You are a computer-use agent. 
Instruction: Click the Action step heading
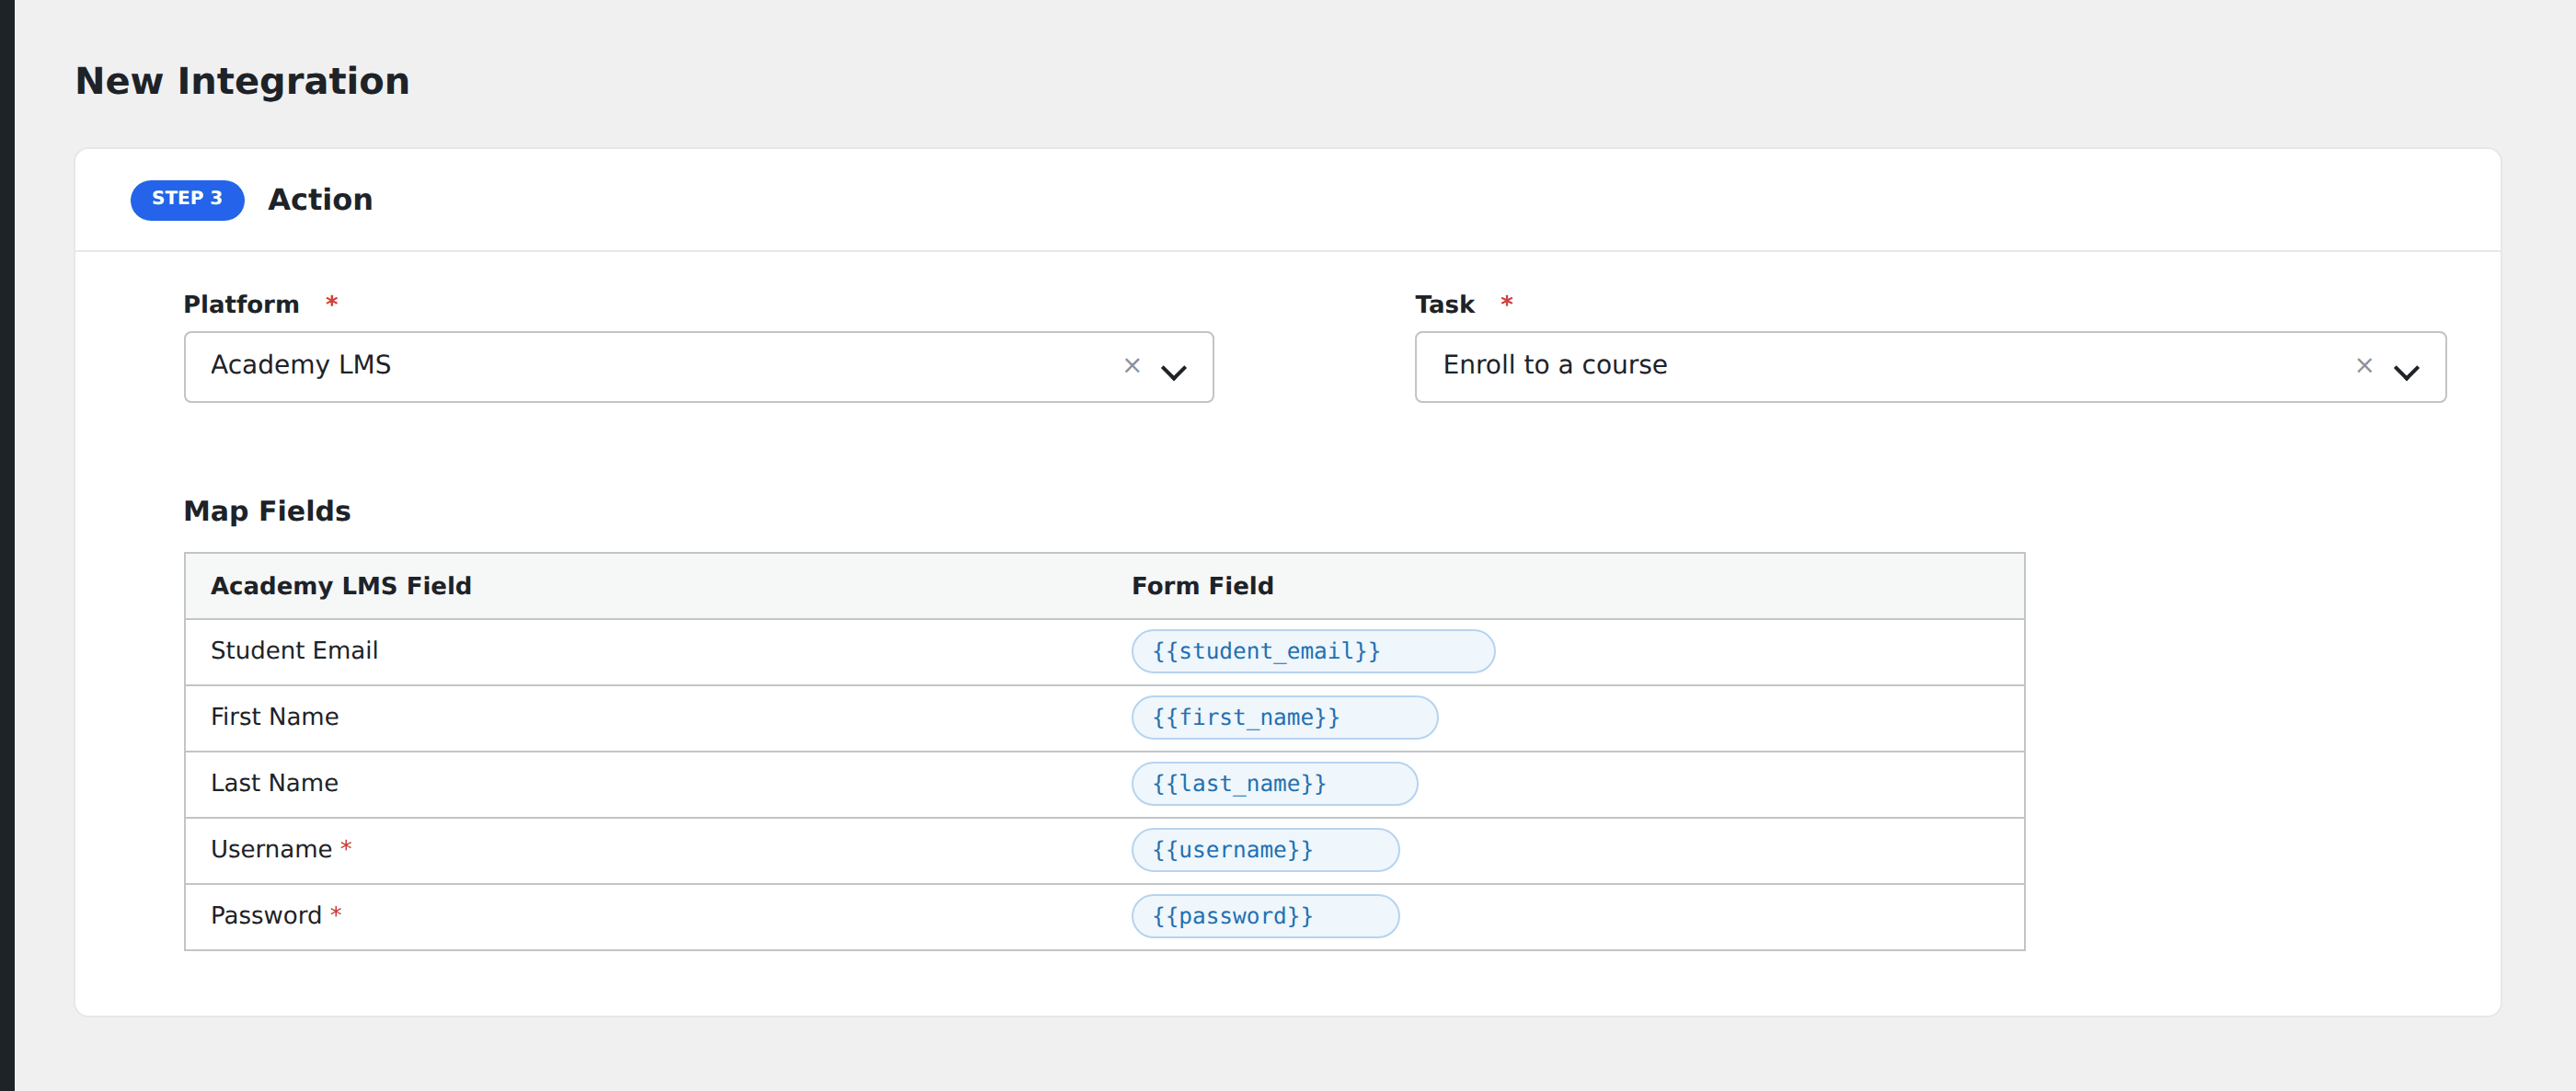[x=320, y=199]
